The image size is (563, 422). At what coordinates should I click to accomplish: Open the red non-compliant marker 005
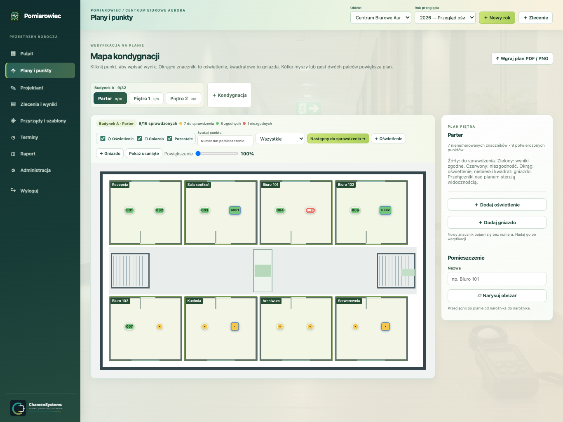310,210
